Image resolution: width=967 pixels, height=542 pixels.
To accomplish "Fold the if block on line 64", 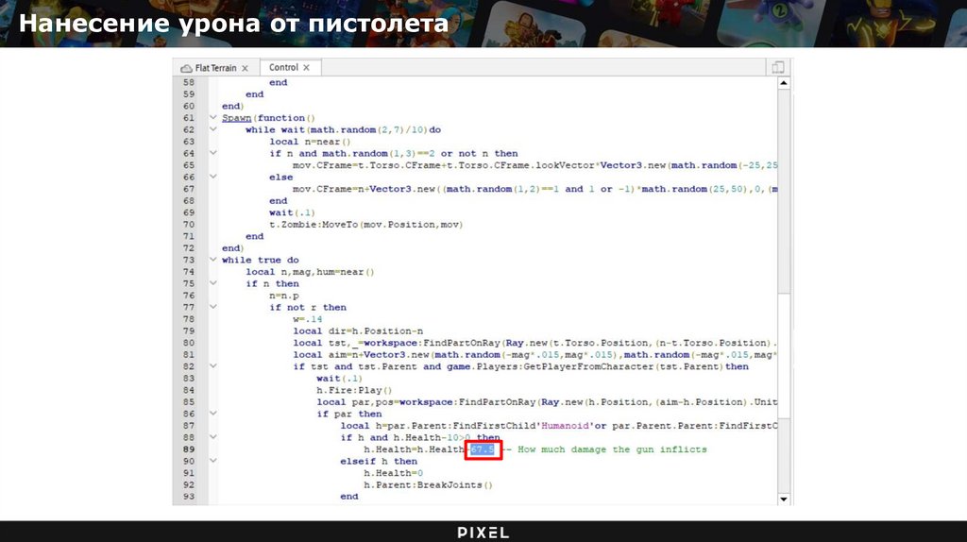I will click(x=212, y=153).
